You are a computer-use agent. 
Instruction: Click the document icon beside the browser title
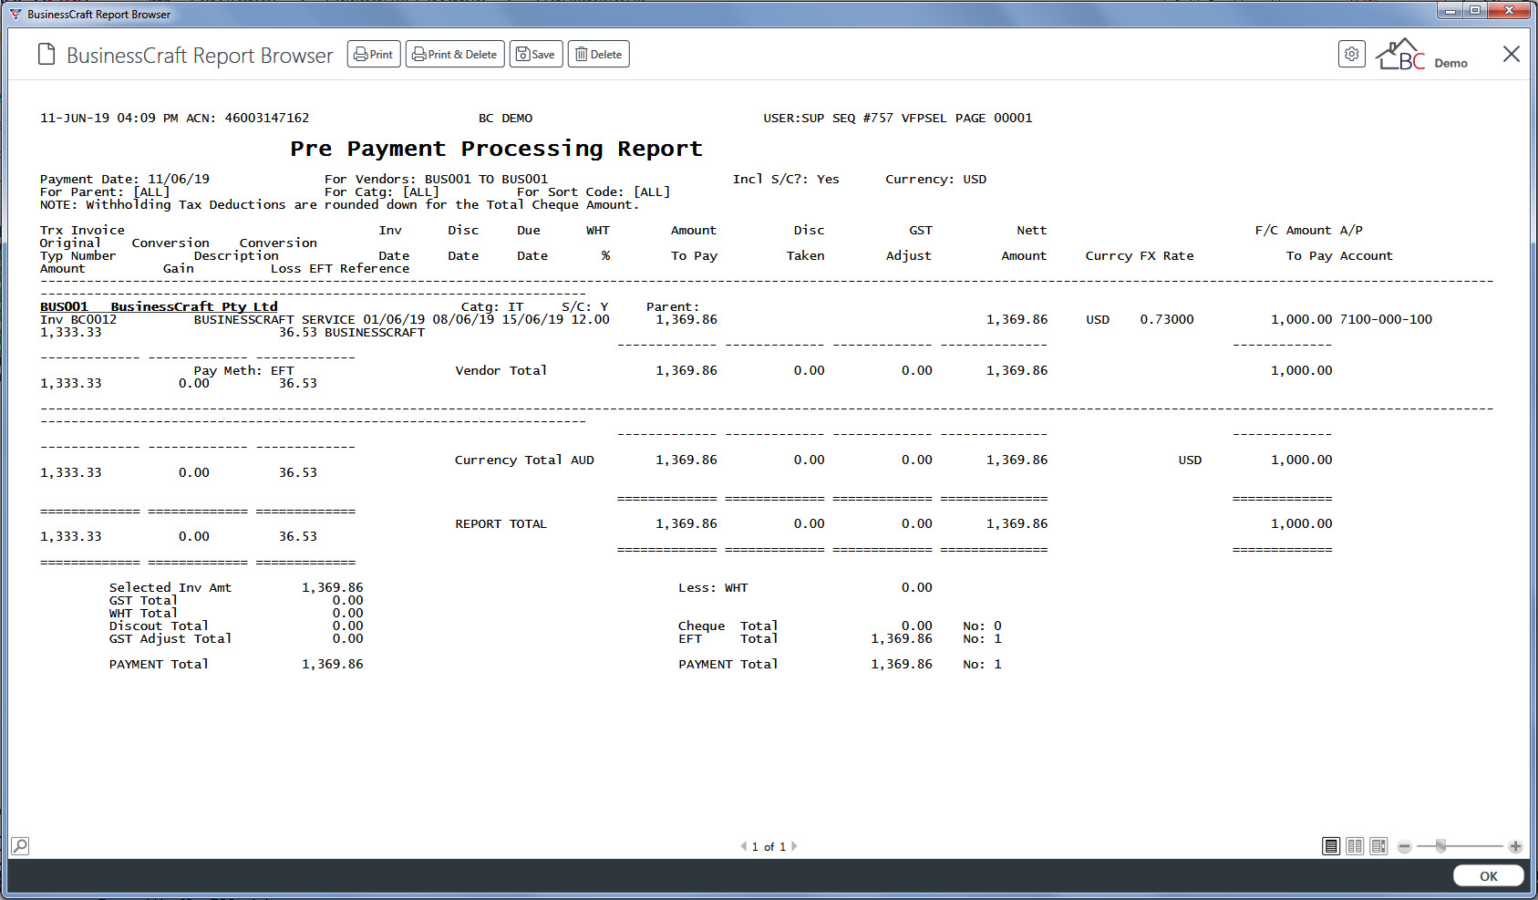(x=46, y=55)
